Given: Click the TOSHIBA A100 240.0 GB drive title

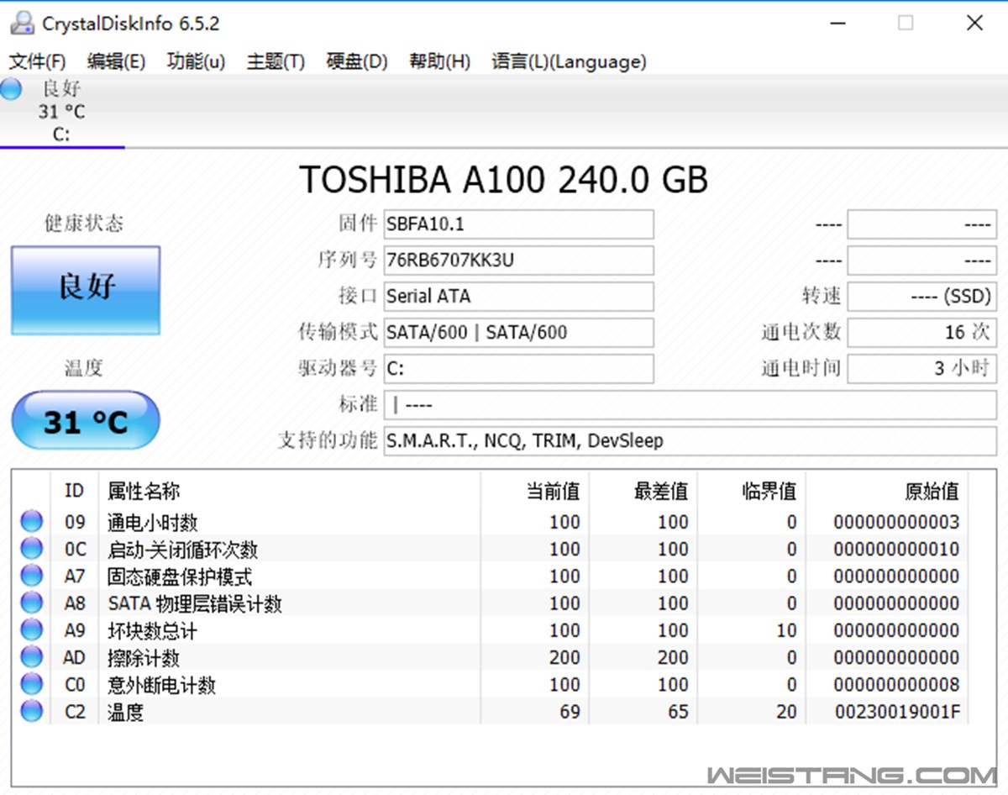Looking at the screenshot, I should coord(504,180).
